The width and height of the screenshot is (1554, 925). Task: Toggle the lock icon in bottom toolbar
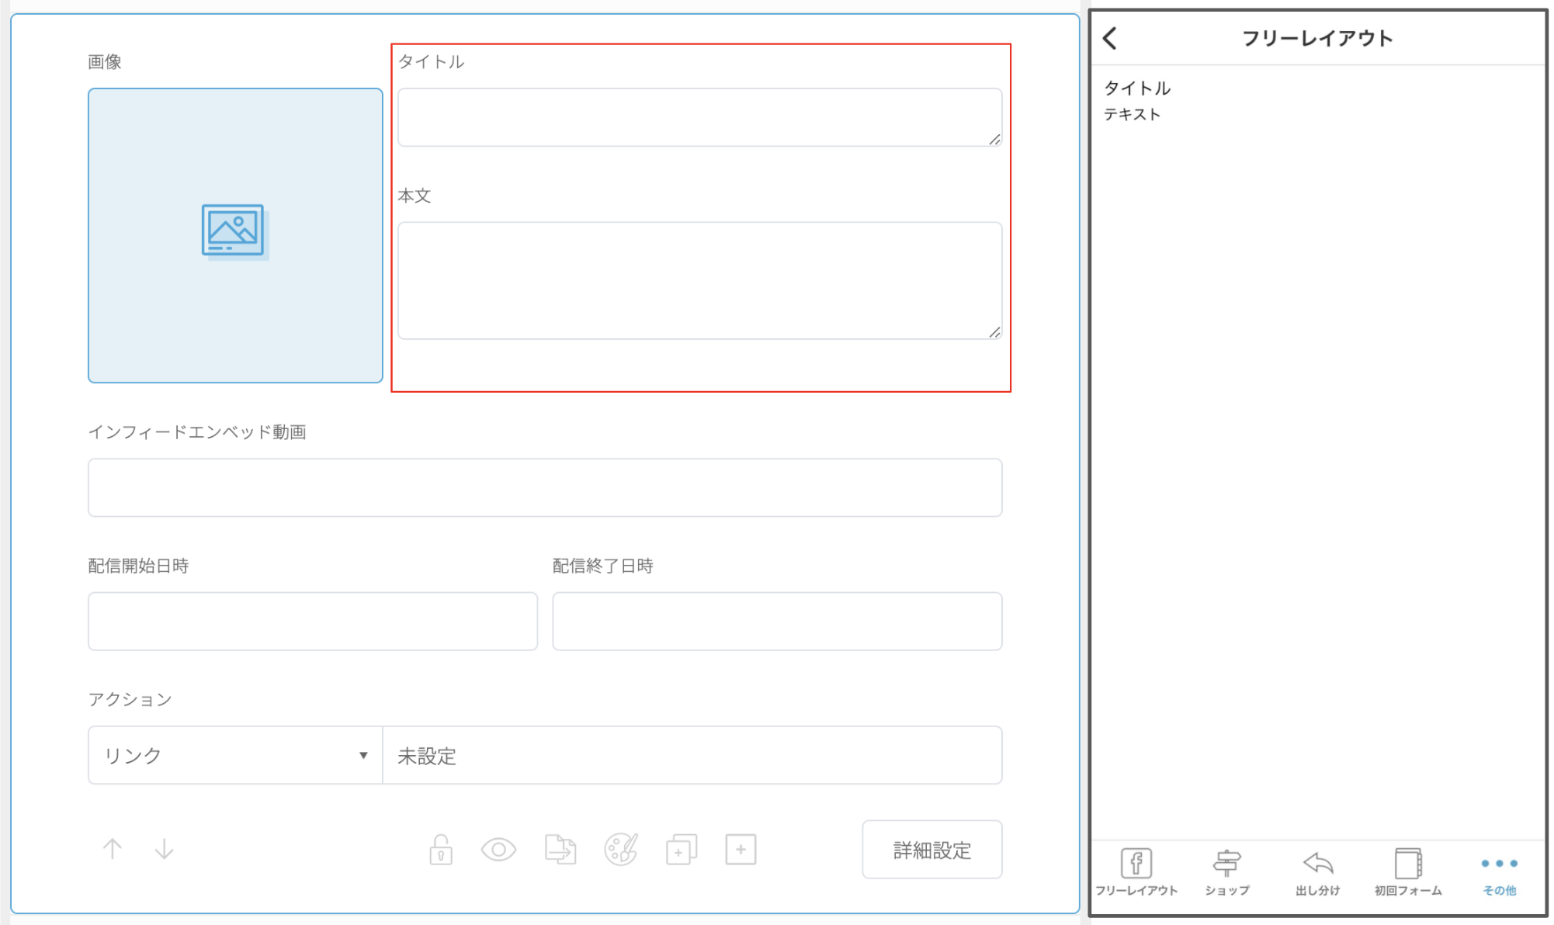tap(441, 850)
